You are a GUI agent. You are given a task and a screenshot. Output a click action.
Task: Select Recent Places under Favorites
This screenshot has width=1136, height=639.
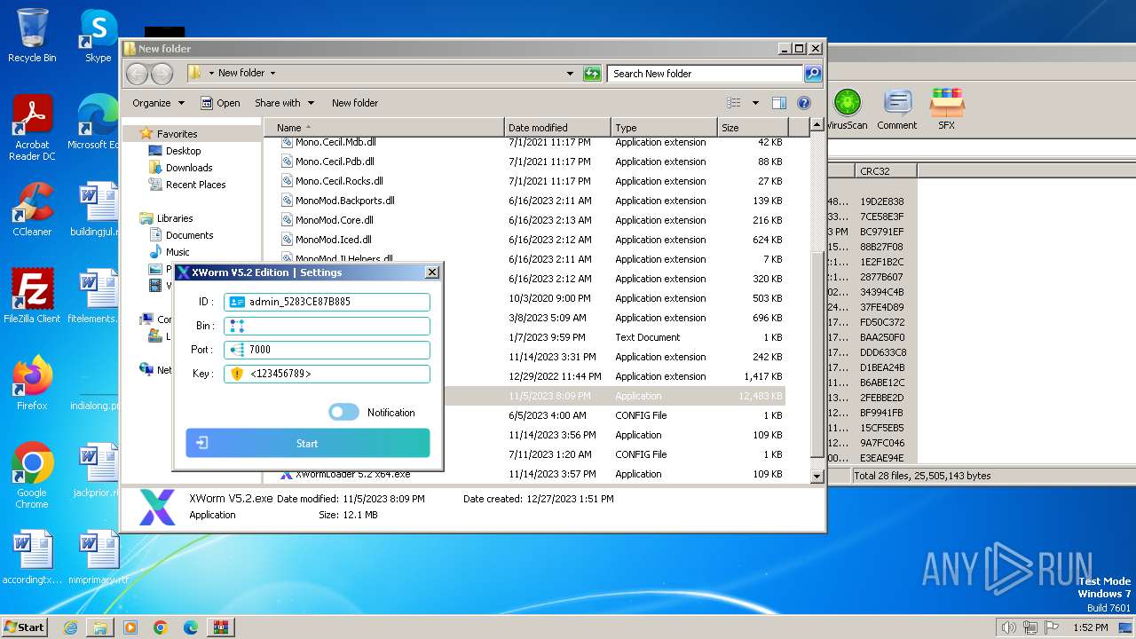(195, 185)
